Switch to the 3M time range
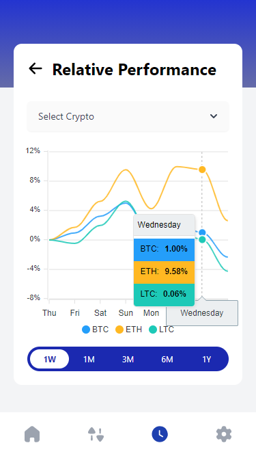 128,359
